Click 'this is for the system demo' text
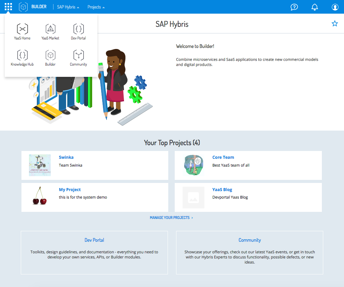Viewport: 344px width, 287px height. (83, 197)
